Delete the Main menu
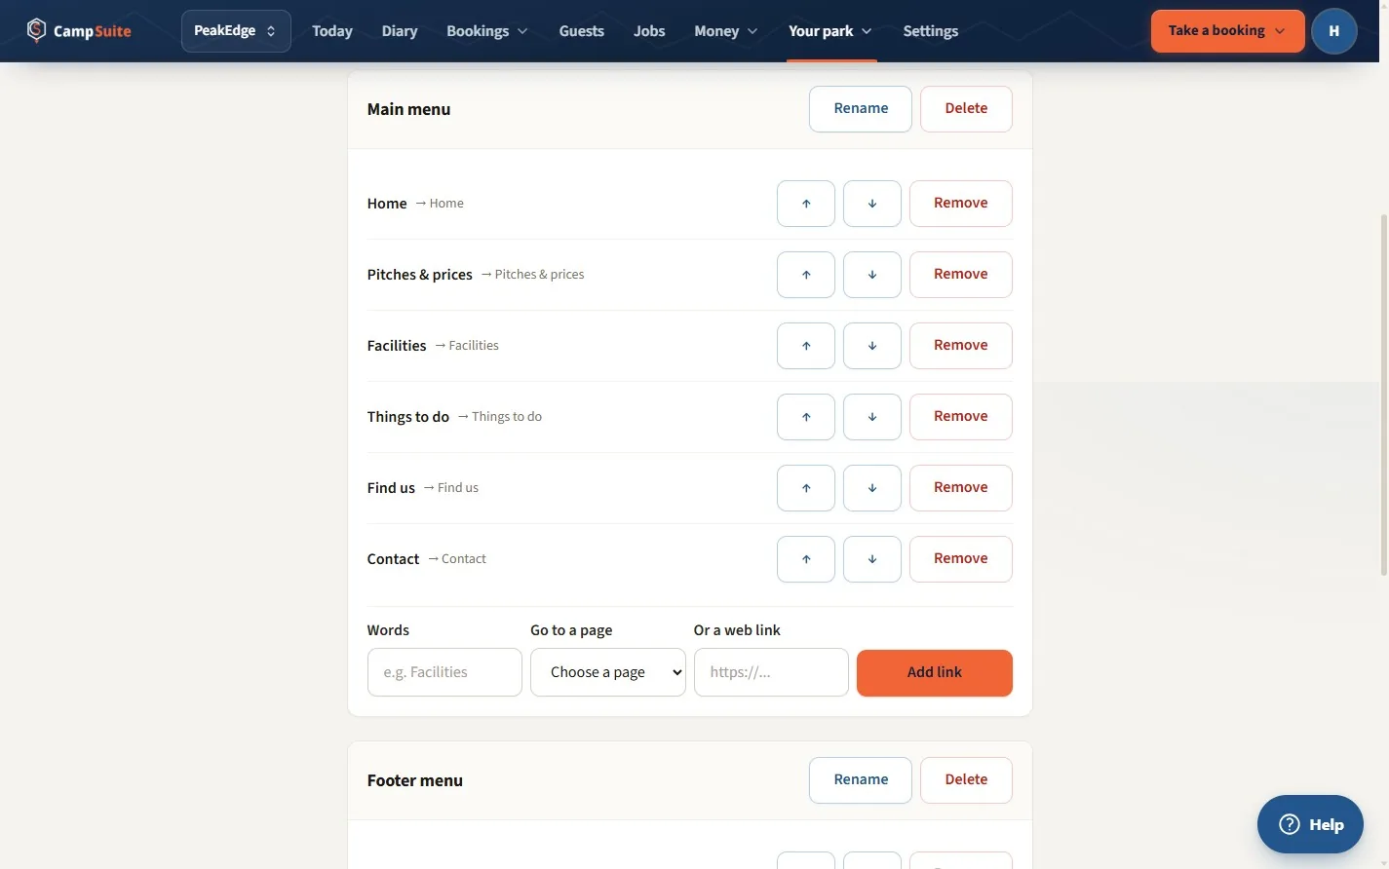Image resolution: width=1389 pixels, height=869 pixels. point(966,109)
